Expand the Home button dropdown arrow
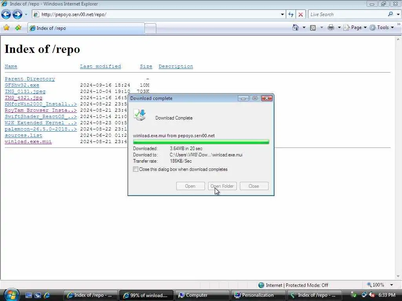This screenshot has width=402, height=301. 304,27
